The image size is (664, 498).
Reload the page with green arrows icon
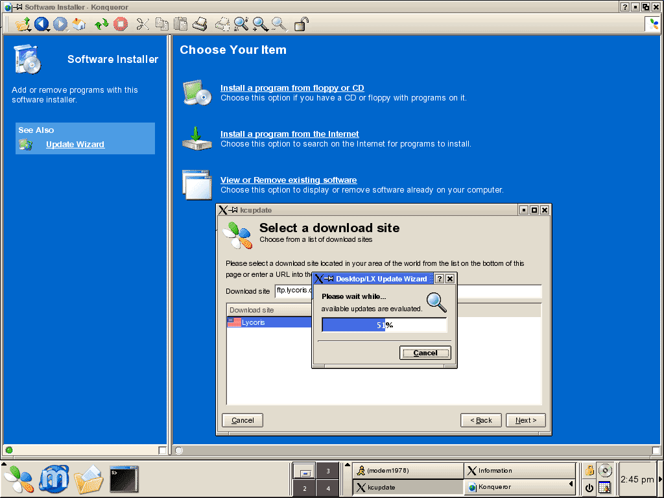(101, 25)
